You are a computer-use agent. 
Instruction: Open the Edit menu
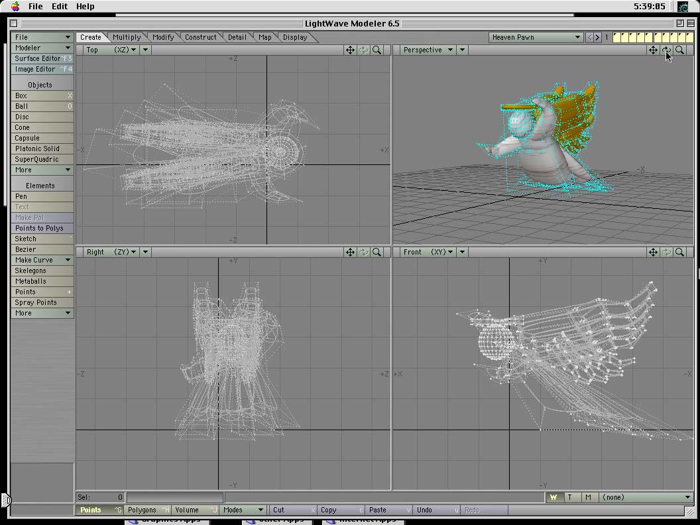click(60, 6)
